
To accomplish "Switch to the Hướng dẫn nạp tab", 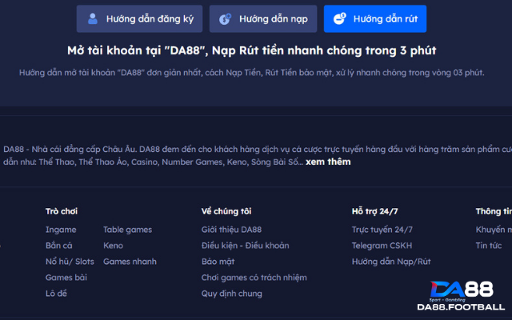I will tap(263, 18).
